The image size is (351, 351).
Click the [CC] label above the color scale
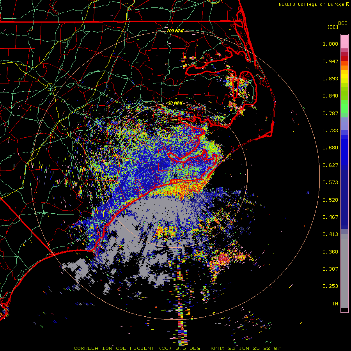tap(333, 27)
